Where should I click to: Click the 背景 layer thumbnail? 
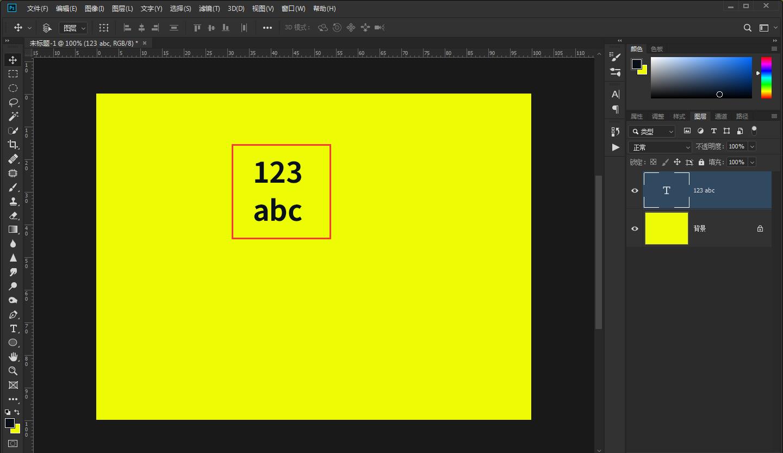click(x=667, y=228)
